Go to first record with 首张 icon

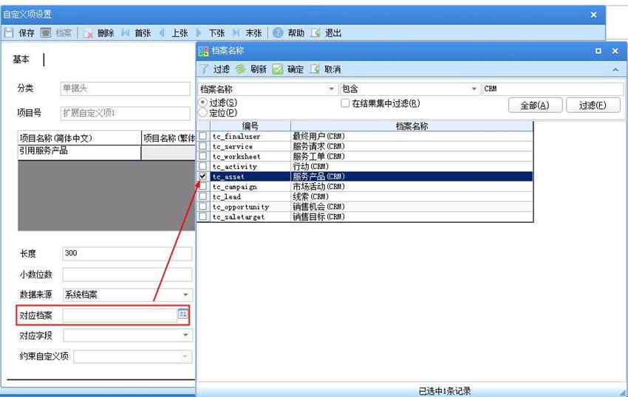click(126, 32)
